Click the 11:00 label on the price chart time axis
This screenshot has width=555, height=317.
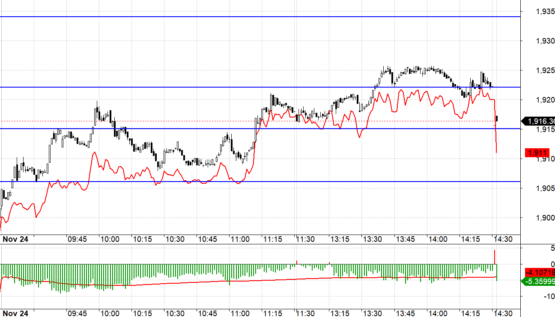pos(240,239)
